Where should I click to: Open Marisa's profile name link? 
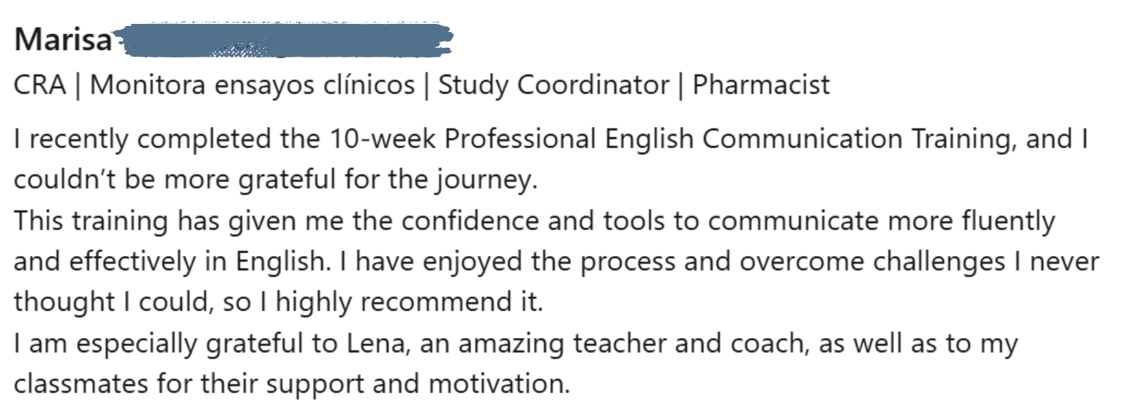(63, 40)
